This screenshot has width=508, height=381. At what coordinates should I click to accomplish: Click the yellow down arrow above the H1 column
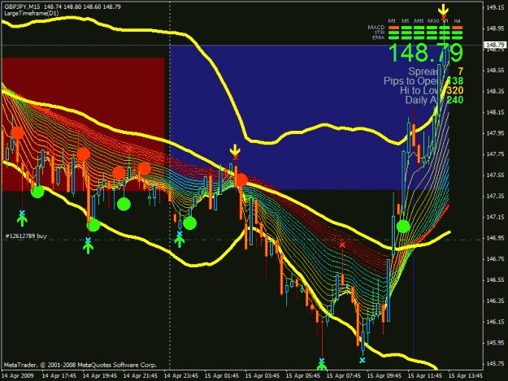click(443, 10)
